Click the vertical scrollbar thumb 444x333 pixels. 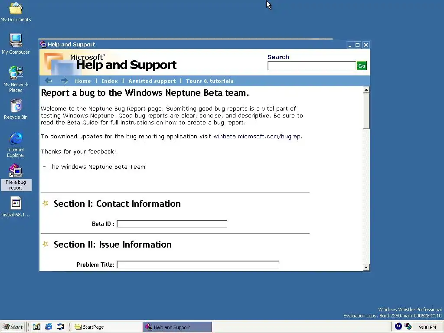[x=366, y=111]
